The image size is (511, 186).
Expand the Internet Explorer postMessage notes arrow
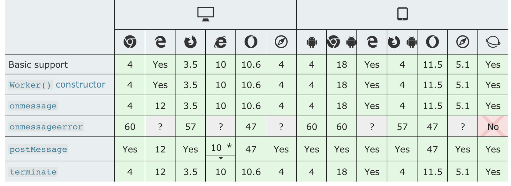click(220, 158)
